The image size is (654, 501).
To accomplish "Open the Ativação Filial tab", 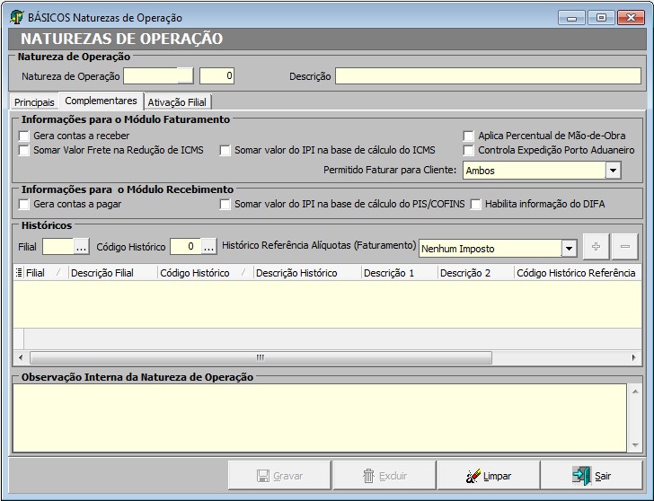I will 177,102.
